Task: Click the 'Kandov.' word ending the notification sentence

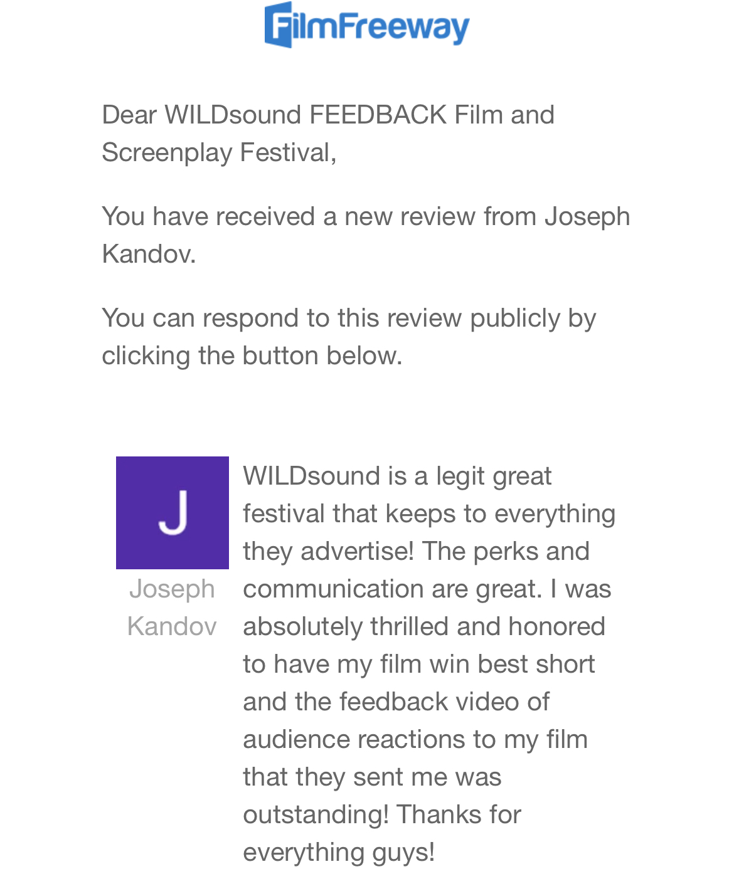Action: point(149,254)
